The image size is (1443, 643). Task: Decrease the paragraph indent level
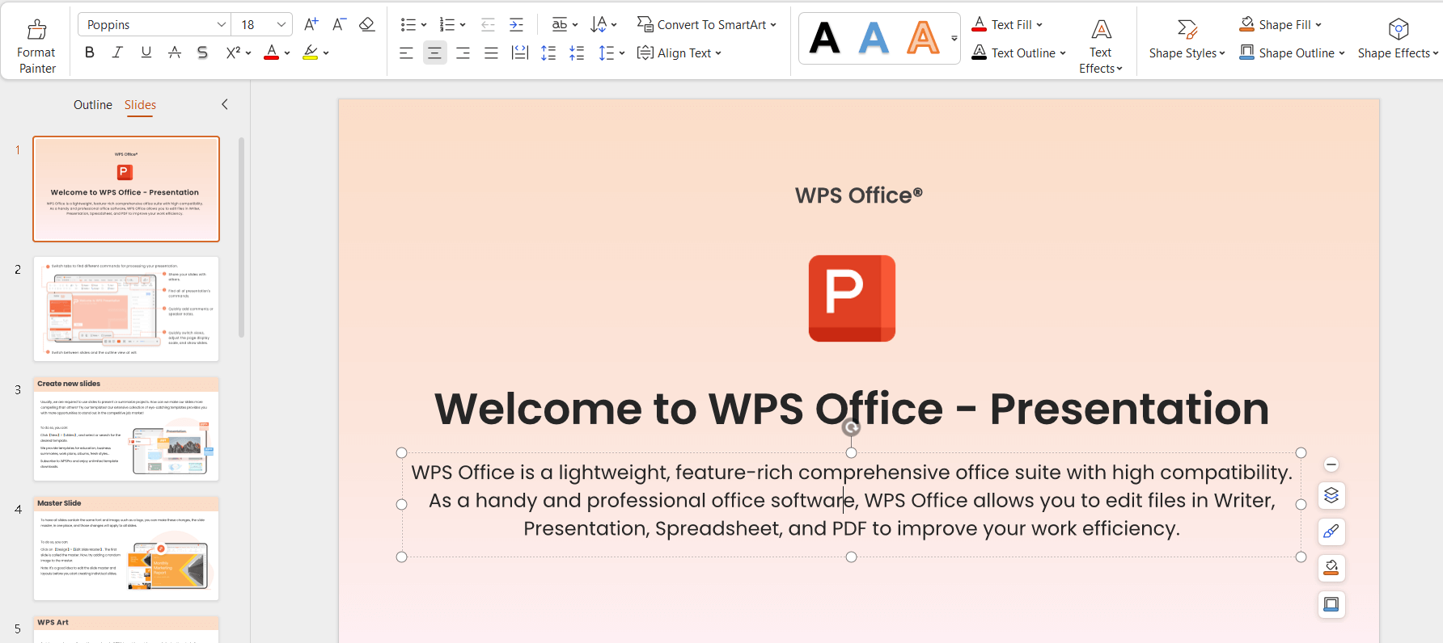(488, 25)
